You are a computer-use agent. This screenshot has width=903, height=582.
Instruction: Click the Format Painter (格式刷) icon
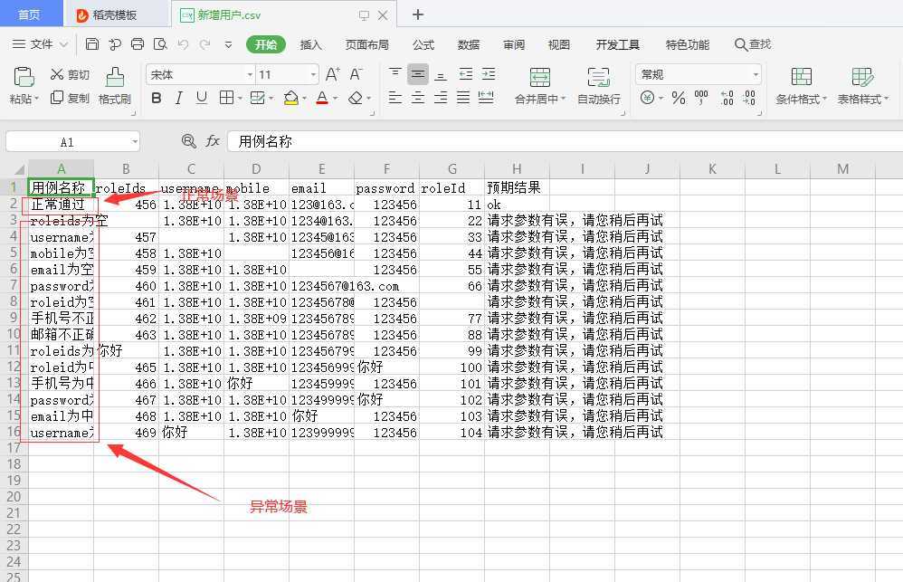[x=115, y=78]
